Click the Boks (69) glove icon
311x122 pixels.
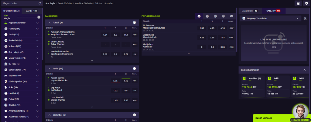[x=6, y=87]
